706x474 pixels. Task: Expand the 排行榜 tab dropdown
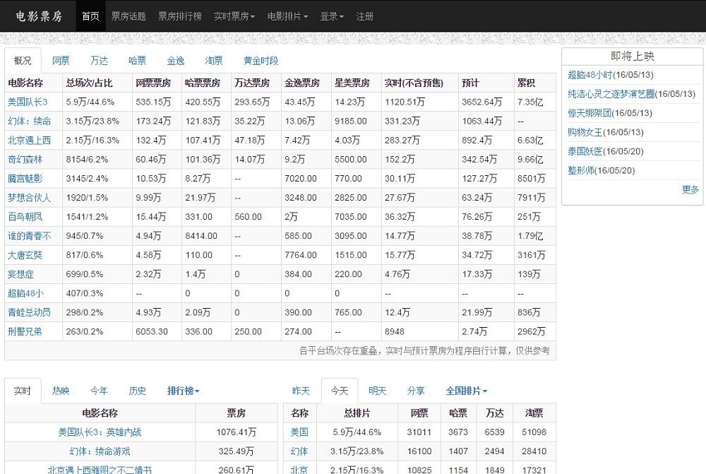click(x=183, y=391)
